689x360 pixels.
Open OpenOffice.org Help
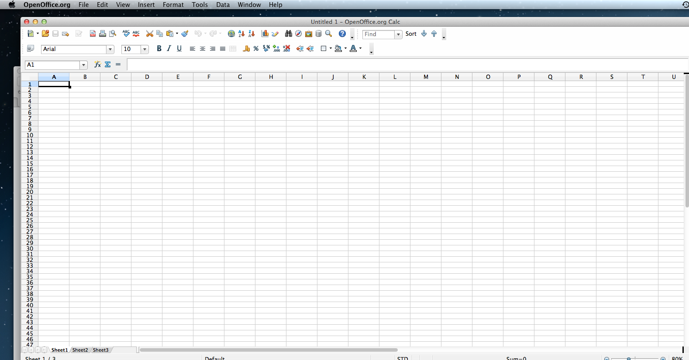coord(342,34)
